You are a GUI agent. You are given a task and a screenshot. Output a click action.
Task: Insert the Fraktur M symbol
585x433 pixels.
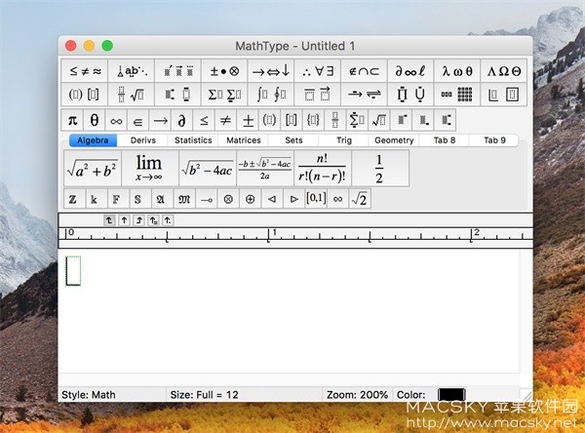click(184, 199)
